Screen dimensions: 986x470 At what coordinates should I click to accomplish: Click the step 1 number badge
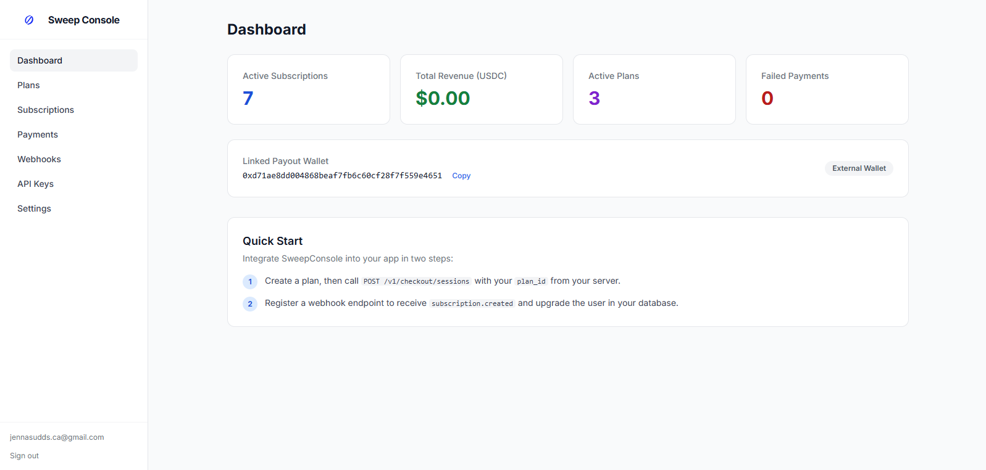[x=250, y=282]
